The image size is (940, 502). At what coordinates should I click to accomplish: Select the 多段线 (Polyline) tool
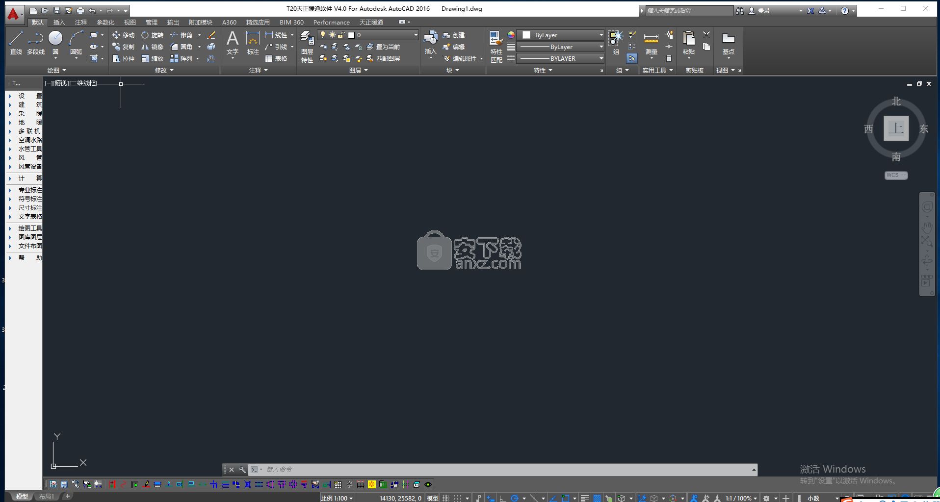click(36, 43)
